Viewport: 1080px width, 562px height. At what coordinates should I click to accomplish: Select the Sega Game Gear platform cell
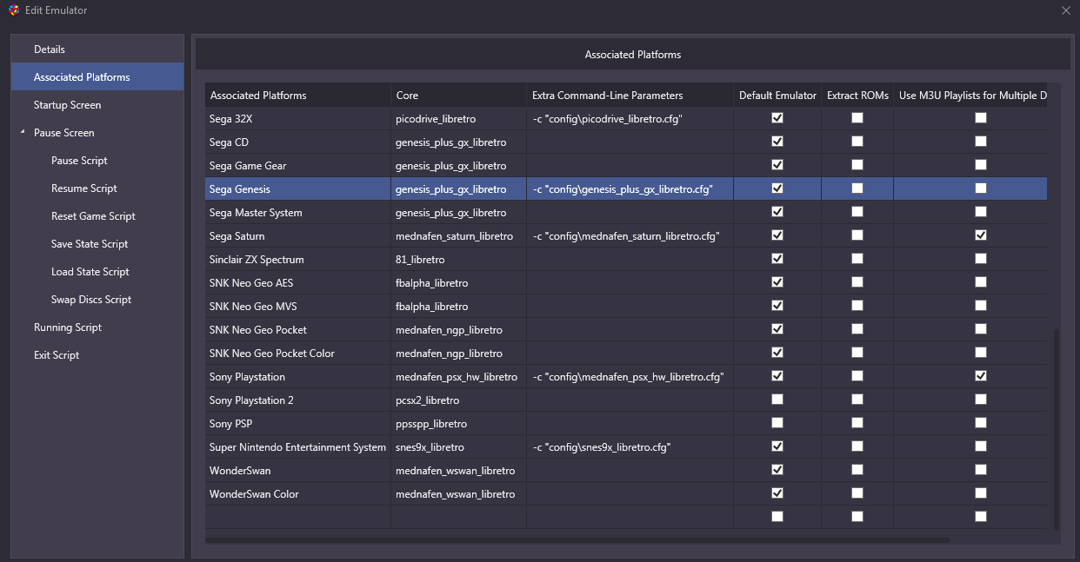click(298, 165)
